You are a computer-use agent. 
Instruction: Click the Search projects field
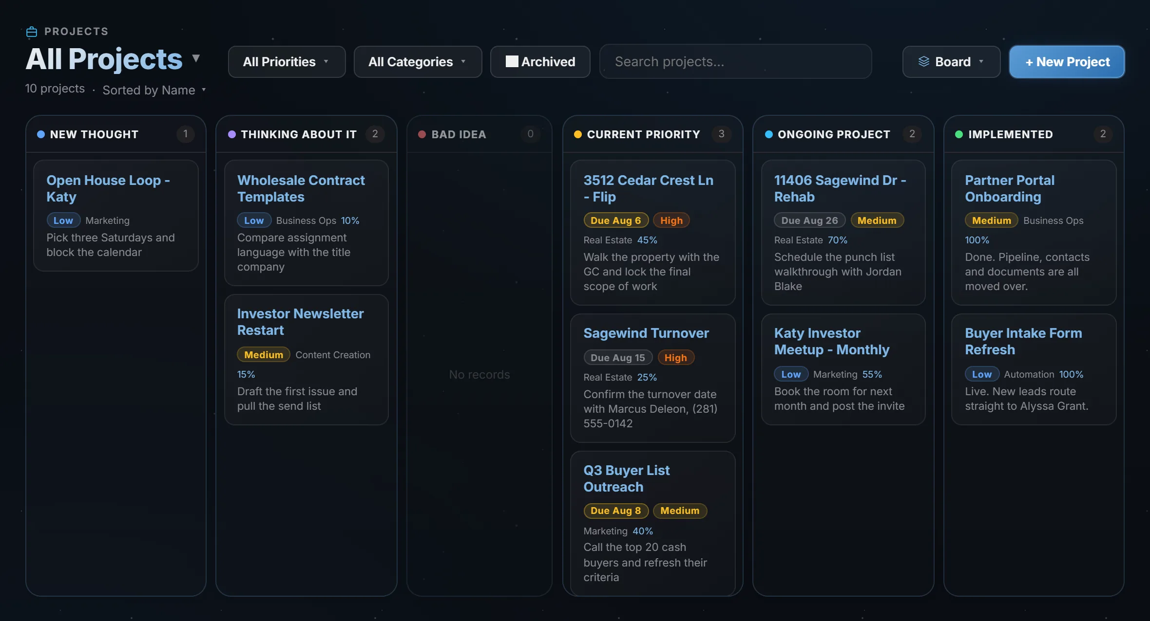[x=735, y=62]
